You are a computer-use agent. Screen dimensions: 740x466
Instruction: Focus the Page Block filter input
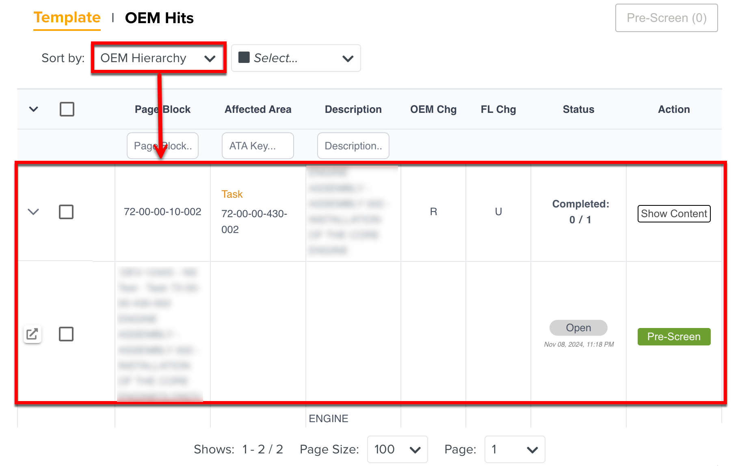point(162,146)
